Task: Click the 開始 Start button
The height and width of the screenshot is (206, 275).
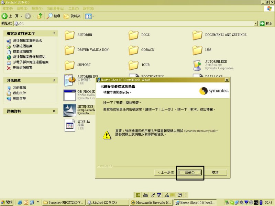Action: pyautogui.click(x=7, y=202)
